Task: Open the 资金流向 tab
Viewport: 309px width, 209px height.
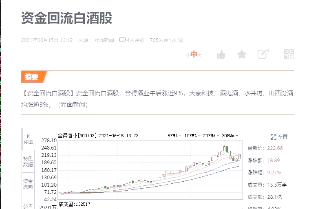Action: click(x=28, y=184)
